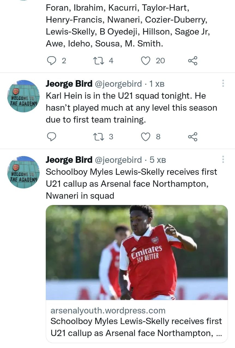Reply to the top squad list tweet
The height and width of the screenshot is (348, 235).
pos(52,61)
